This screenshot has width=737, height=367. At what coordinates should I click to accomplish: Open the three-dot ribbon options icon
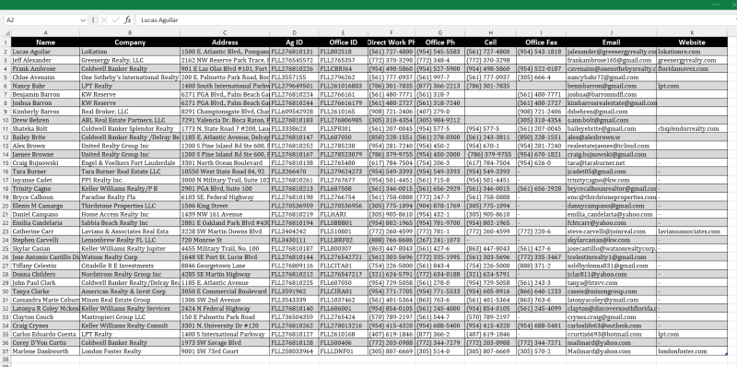[x=716, y=5]
